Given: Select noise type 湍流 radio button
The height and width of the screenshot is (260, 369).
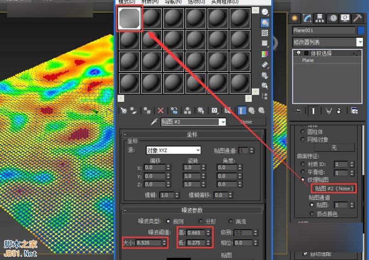Looking at the screenshot, I should [x=230, y=221].
